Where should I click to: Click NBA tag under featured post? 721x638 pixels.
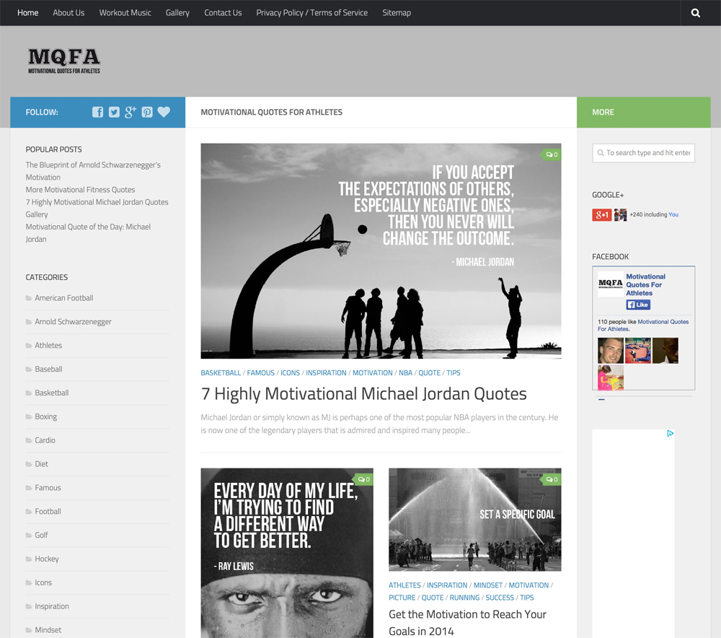pyautogui.click(x=405, y=373)
